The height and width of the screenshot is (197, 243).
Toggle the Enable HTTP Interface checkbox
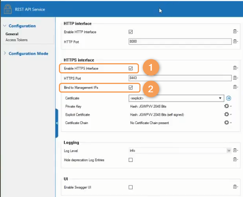point(131,32)
